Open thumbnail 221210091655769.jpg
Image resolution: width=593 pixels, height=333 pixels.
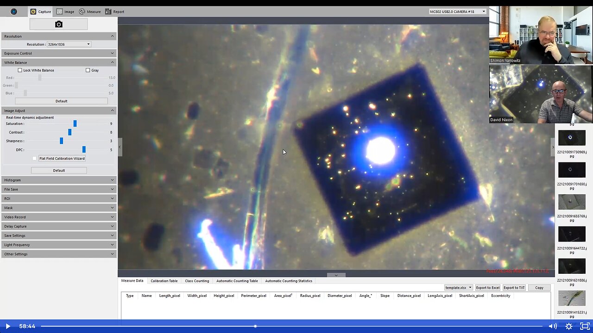pos(572,202)
